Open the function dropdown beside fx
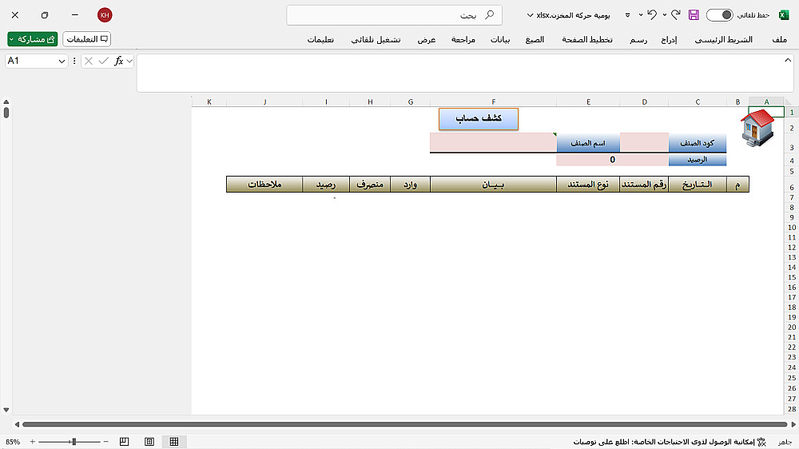Viewport: 799px width, 449px height. [129, 61]
